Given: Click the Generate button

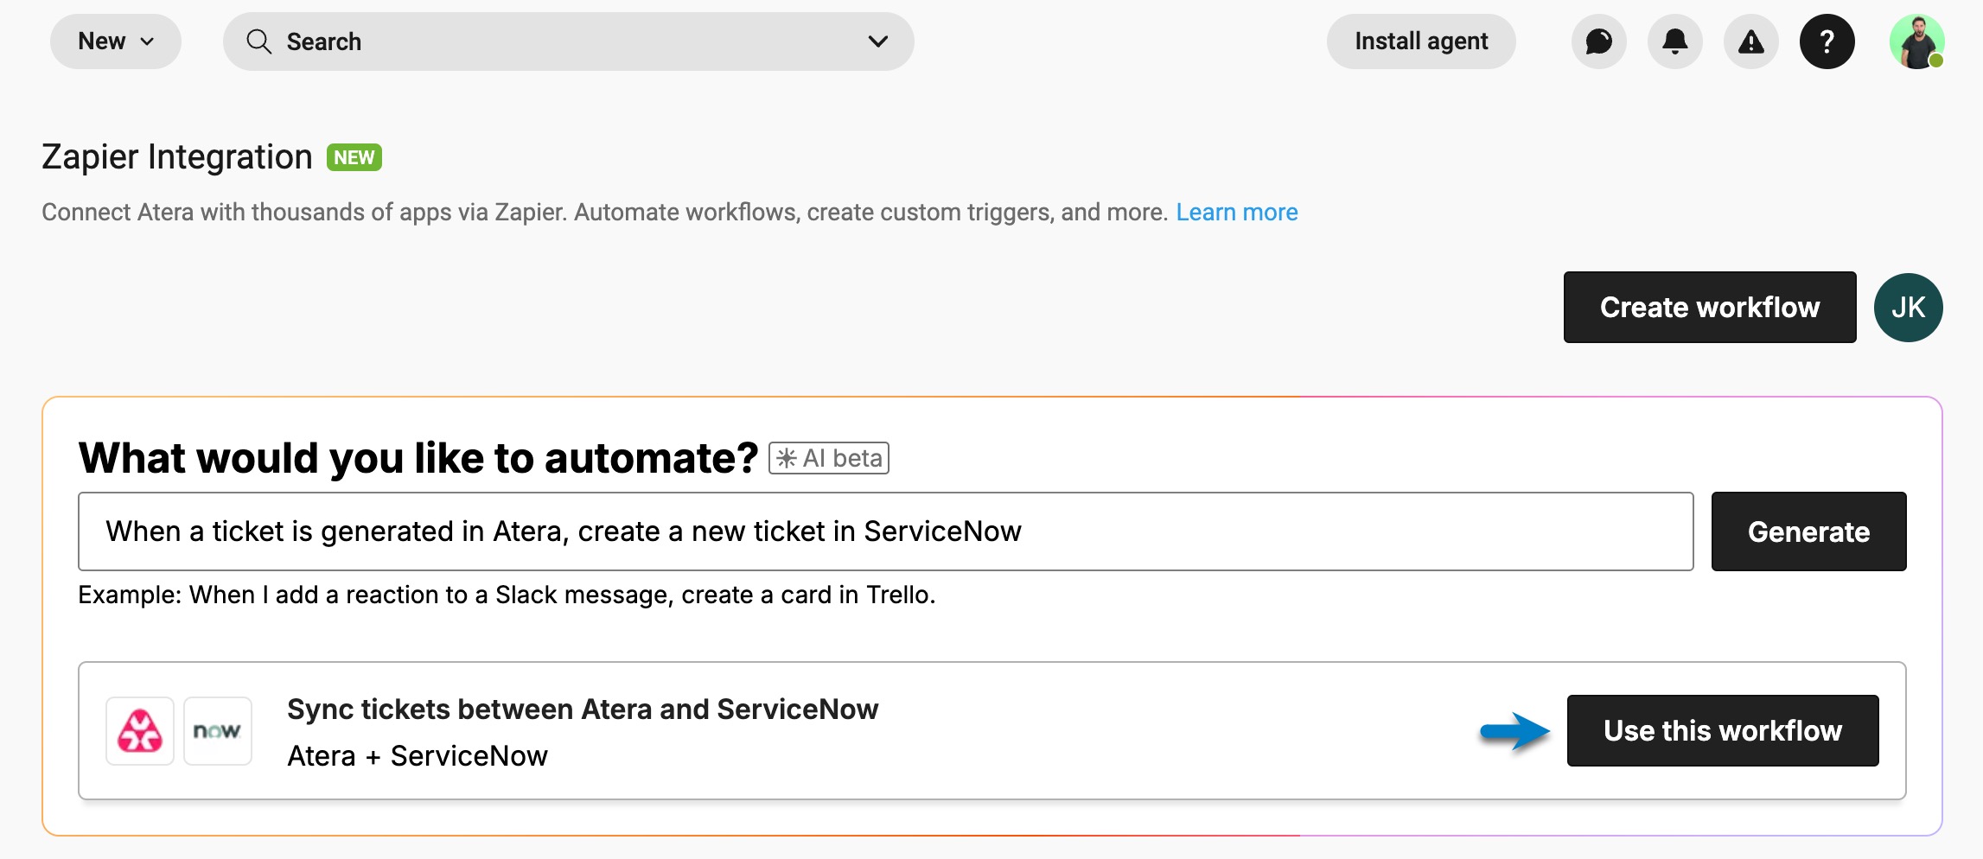Looking at the screenshot, I should tap(1808, 531).
